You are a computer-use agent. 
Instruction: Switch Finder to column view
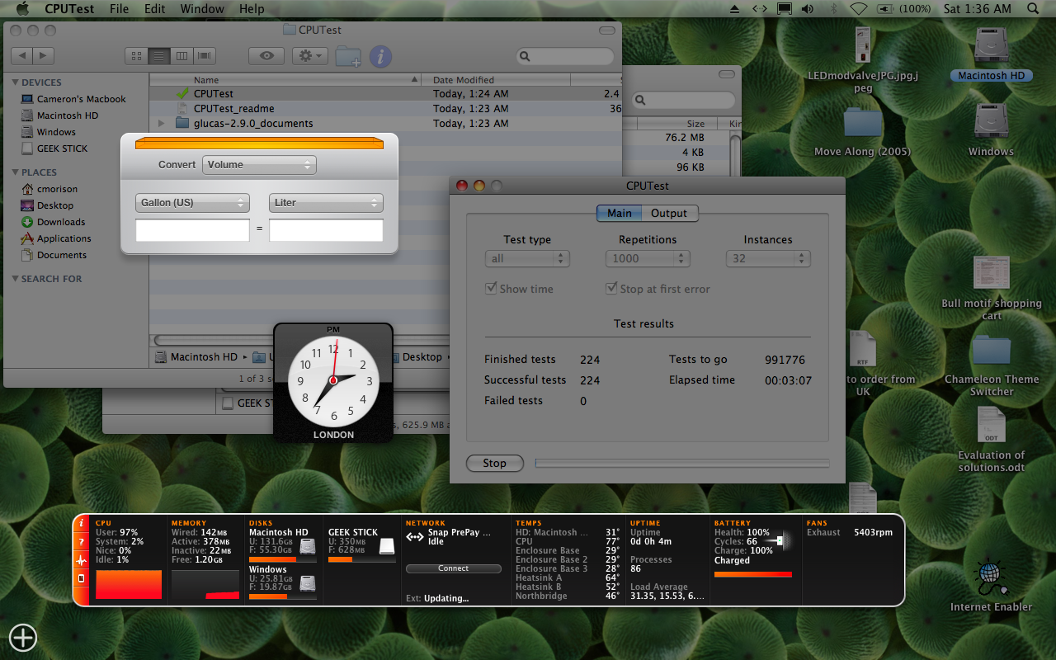(x=181, y=56)
